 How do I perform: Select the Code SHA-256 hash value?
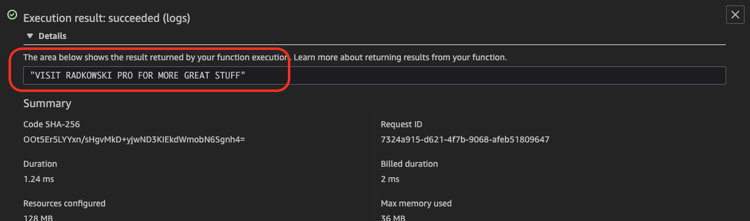point(134,139)
